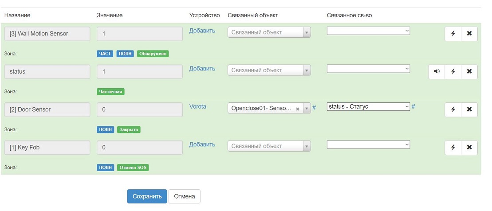Remove the Key Fob row

(x=469, y=148)
